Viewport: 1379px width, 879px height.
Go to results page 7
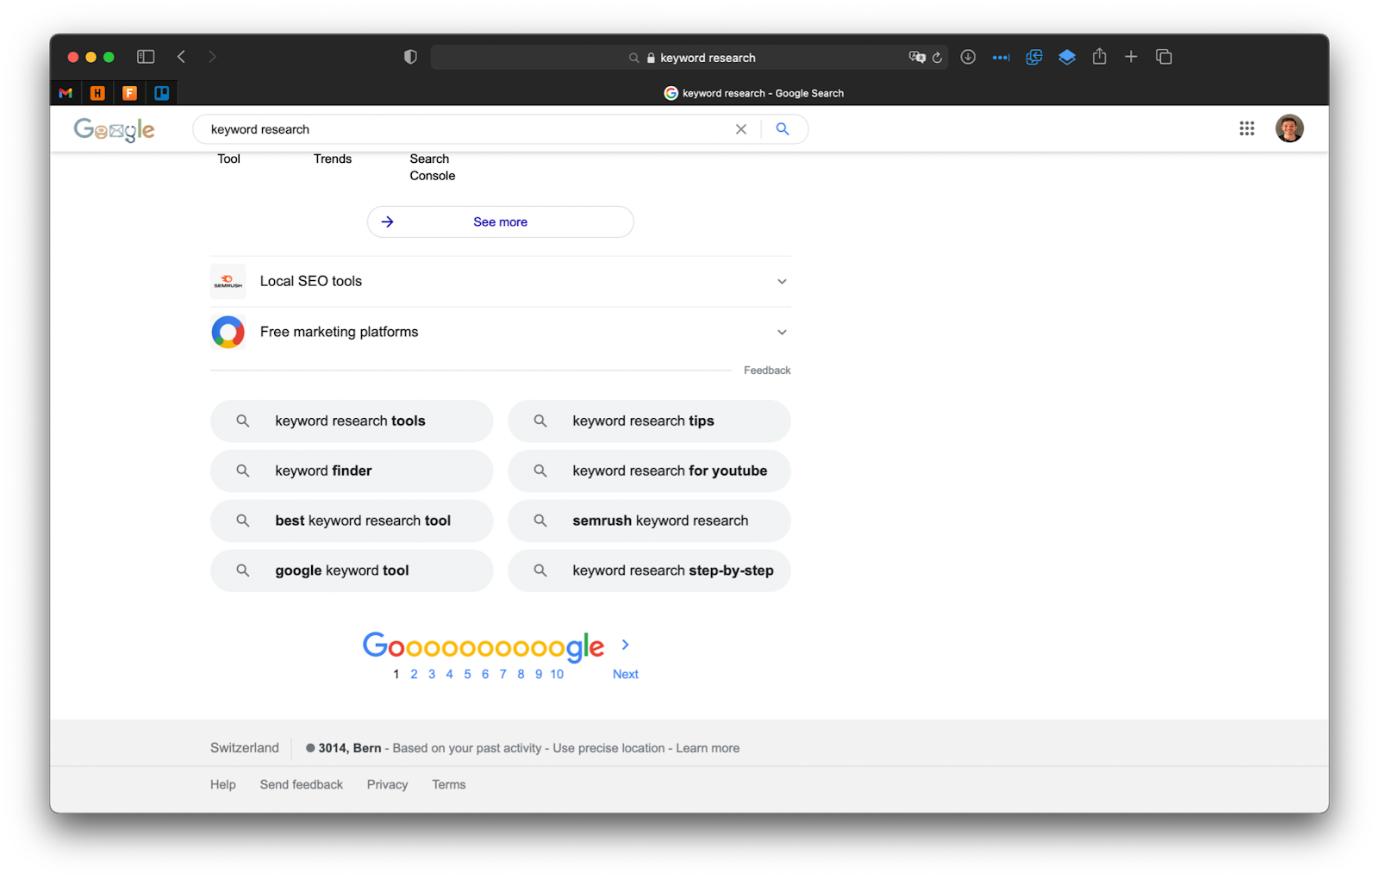(x=503, y=674)
